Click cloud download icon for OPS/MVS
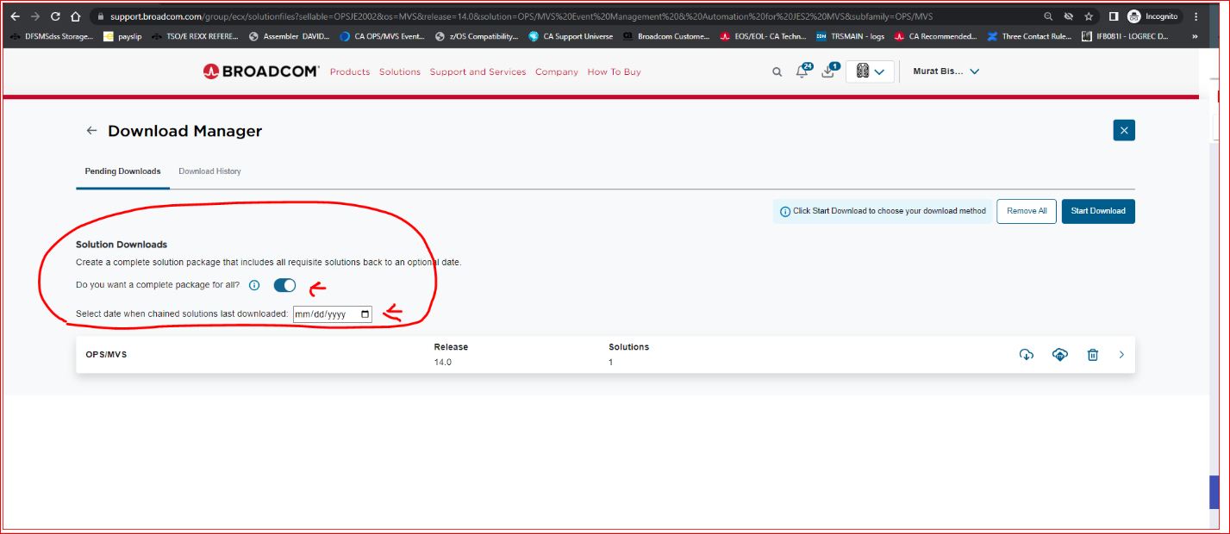The width and height of the screenshot is (1230, 534). (x=1060, y=355)
